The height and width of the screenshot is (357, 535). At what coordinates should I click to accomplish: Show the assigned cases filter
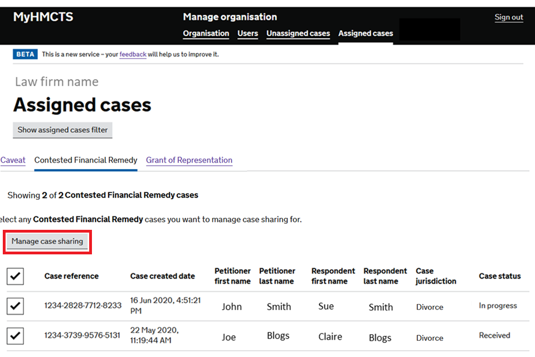pyautogui.click(x=62, y=130)
